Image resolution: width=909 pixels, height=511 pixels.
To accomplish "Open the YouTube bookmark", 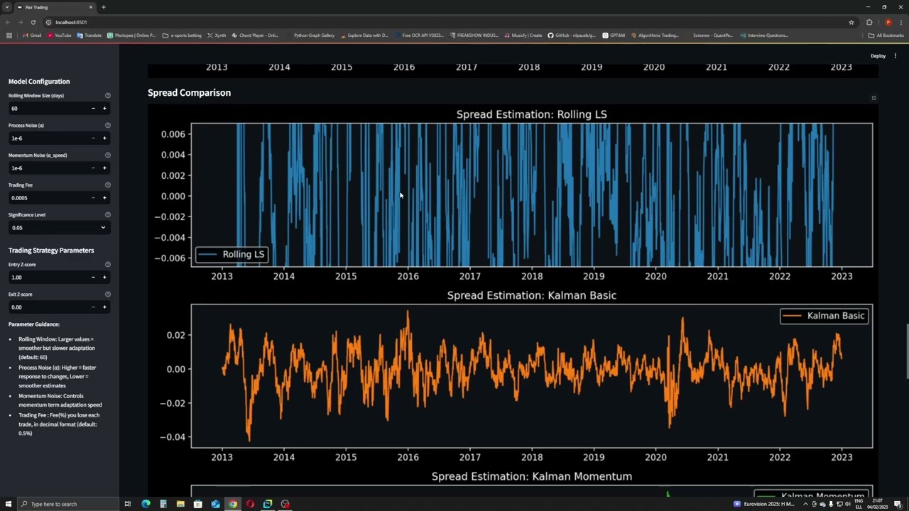I will tap(60, 35).
